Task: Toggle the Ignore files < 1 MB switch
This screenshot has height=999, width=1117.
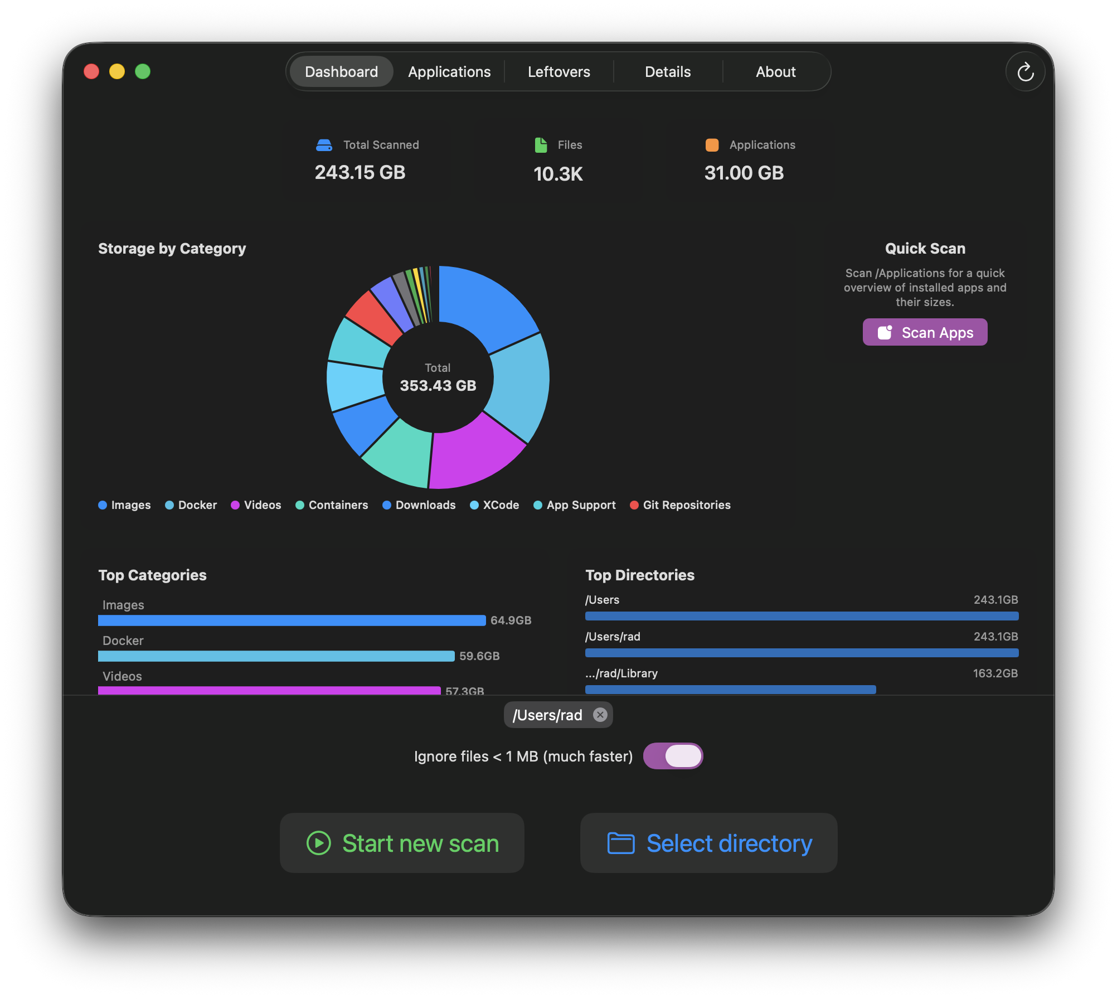Action: tap(673, 756)
